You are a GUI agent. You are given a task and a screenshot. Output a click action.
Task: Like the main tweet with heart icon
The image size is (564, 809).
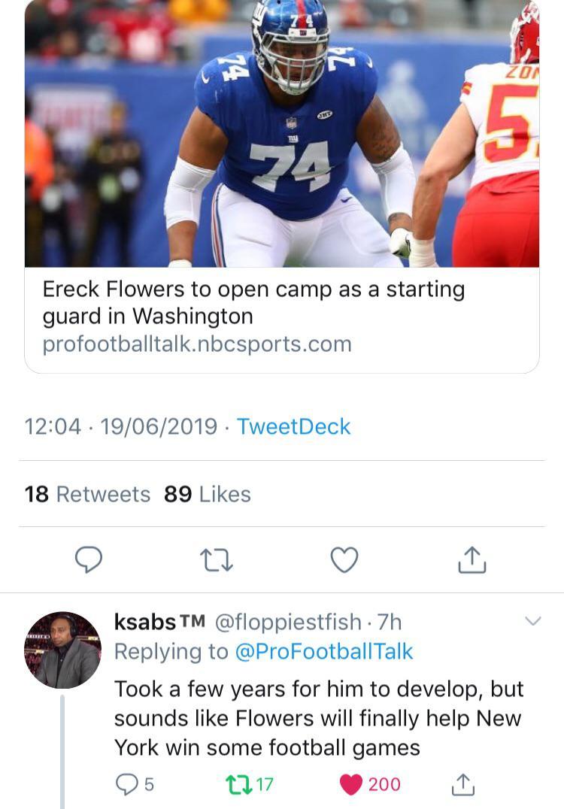(x=344, y=559)
